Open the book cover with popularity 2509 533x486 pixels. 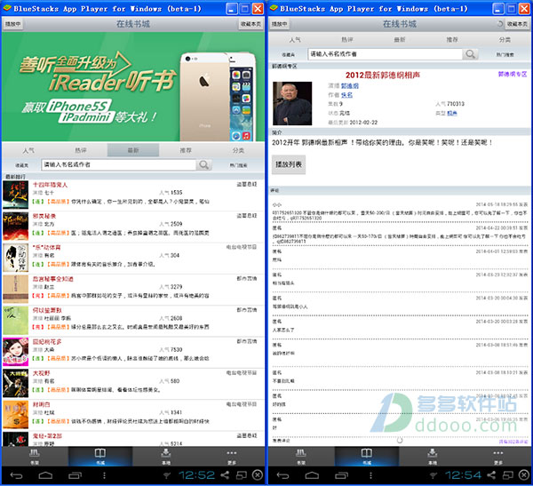[16, 227]
